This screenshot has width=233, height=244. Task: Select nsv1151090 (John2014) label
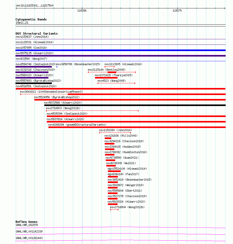pos(115,130)
